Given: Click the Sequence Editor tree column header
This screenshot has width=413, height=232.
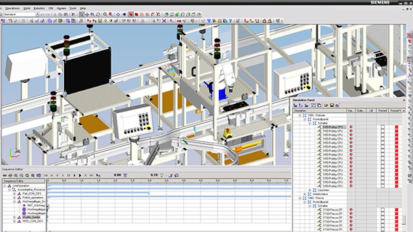Looking at the screenshot, I should click(x=24, y=181).
